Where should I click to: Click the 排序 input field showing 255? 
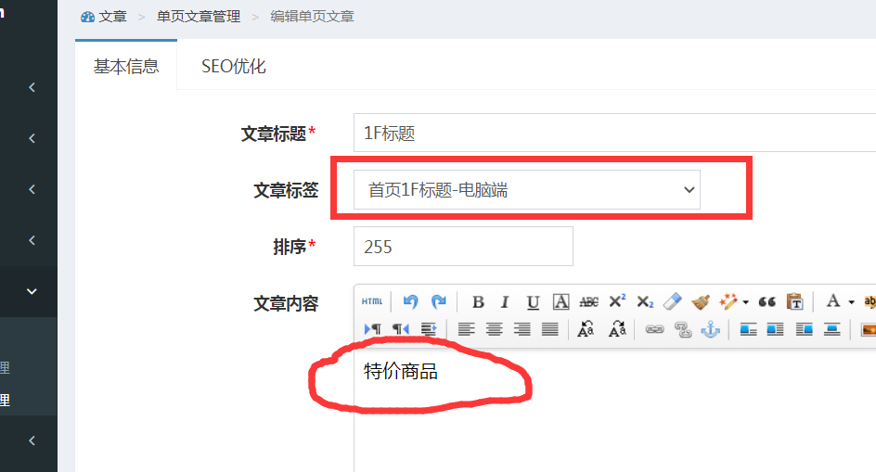click(x=463, y=247)
